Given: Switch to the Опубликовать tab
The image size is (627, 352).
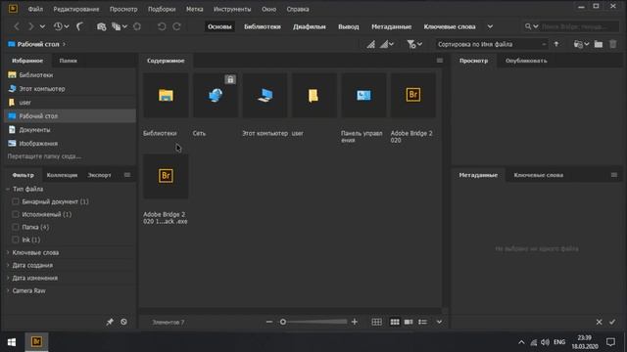Looking at the screenshot, I should click(x=526, y=61).
